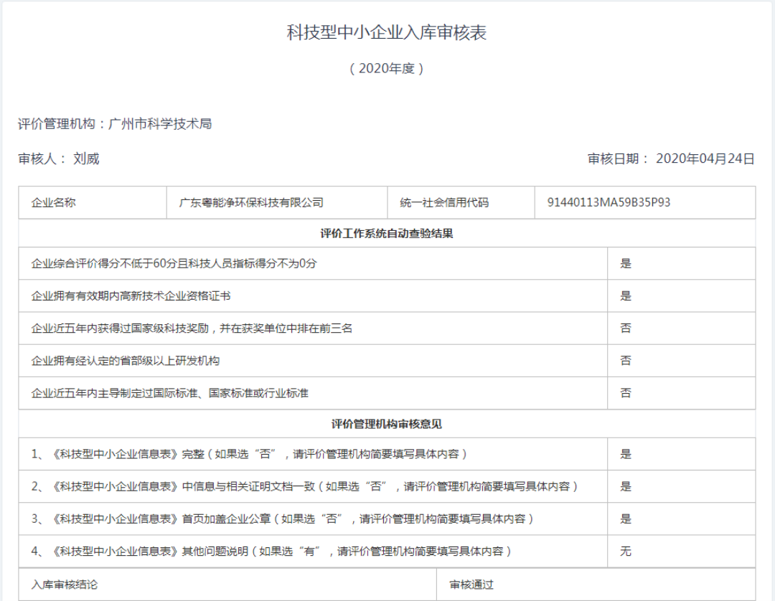This screenshot has height=601, width=775.
Task: Click 评价管理机构 广州市科学技术局 line
Action: pos(115,124)
